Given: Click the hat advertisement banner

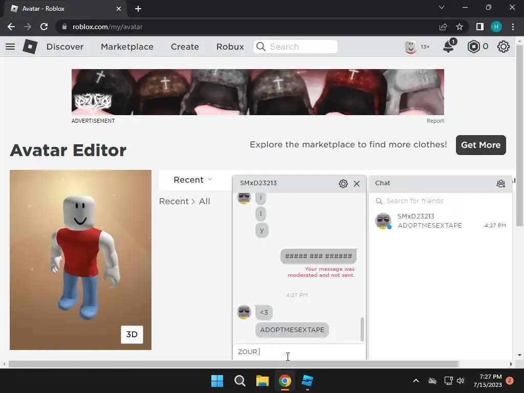Looking at the screenshot, I should point(258,92).
